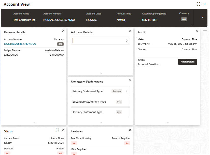Viewport: 210px width, 155px height.
Task: Click the Real Time Liquidity No badge
Action: pyautogui.click(x=74, y=143)
